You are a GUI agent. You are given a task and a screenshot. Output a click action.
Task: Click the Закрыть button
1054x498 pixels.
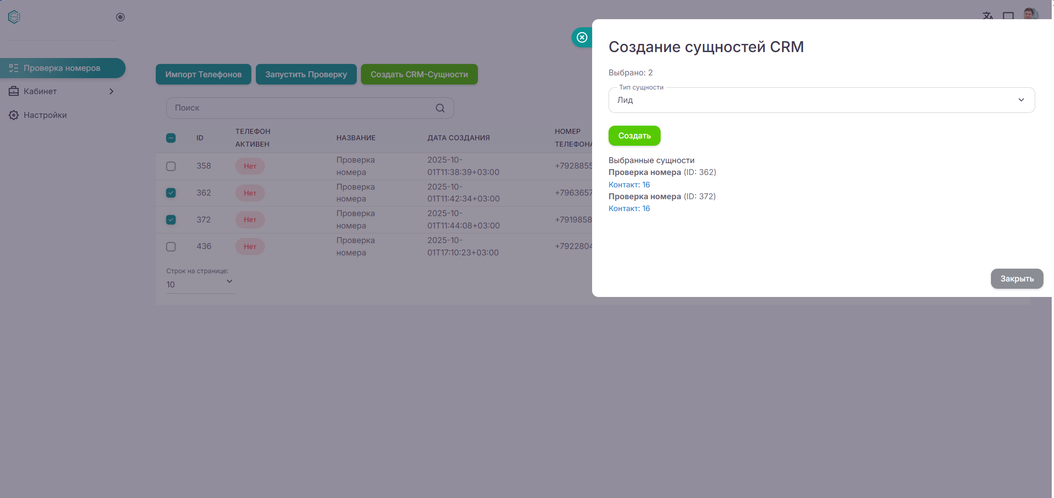click(x=1017, y=279)
